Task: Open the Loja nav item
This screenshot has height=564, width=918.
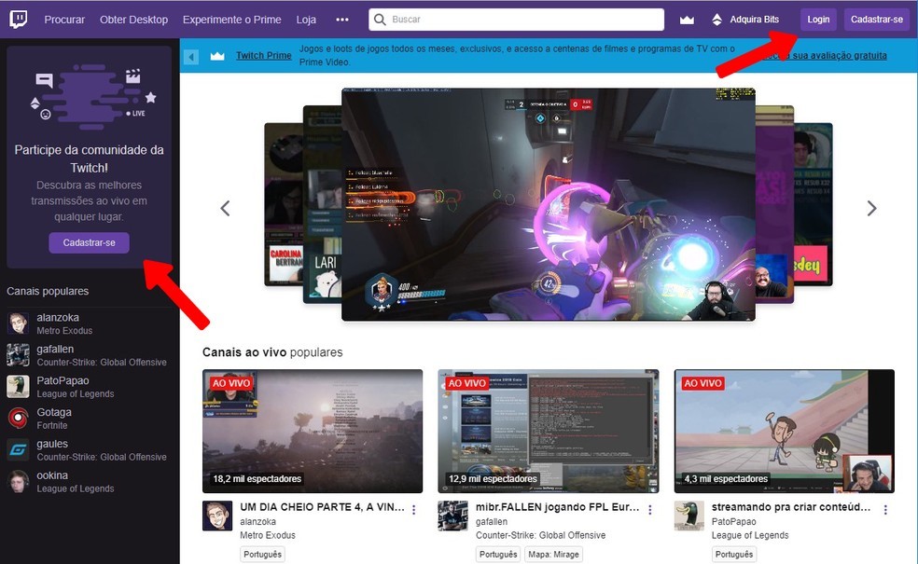Action: pyautogui.click(x=306, y=20)
